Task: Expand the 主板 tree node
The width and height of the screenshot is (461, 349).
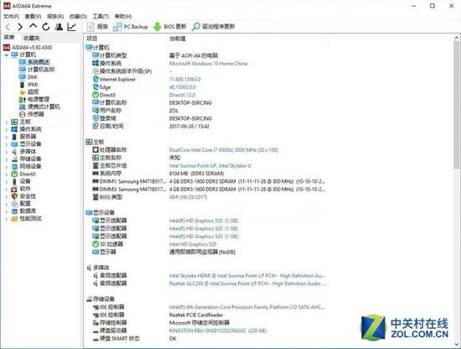Action: click(7, 122)
